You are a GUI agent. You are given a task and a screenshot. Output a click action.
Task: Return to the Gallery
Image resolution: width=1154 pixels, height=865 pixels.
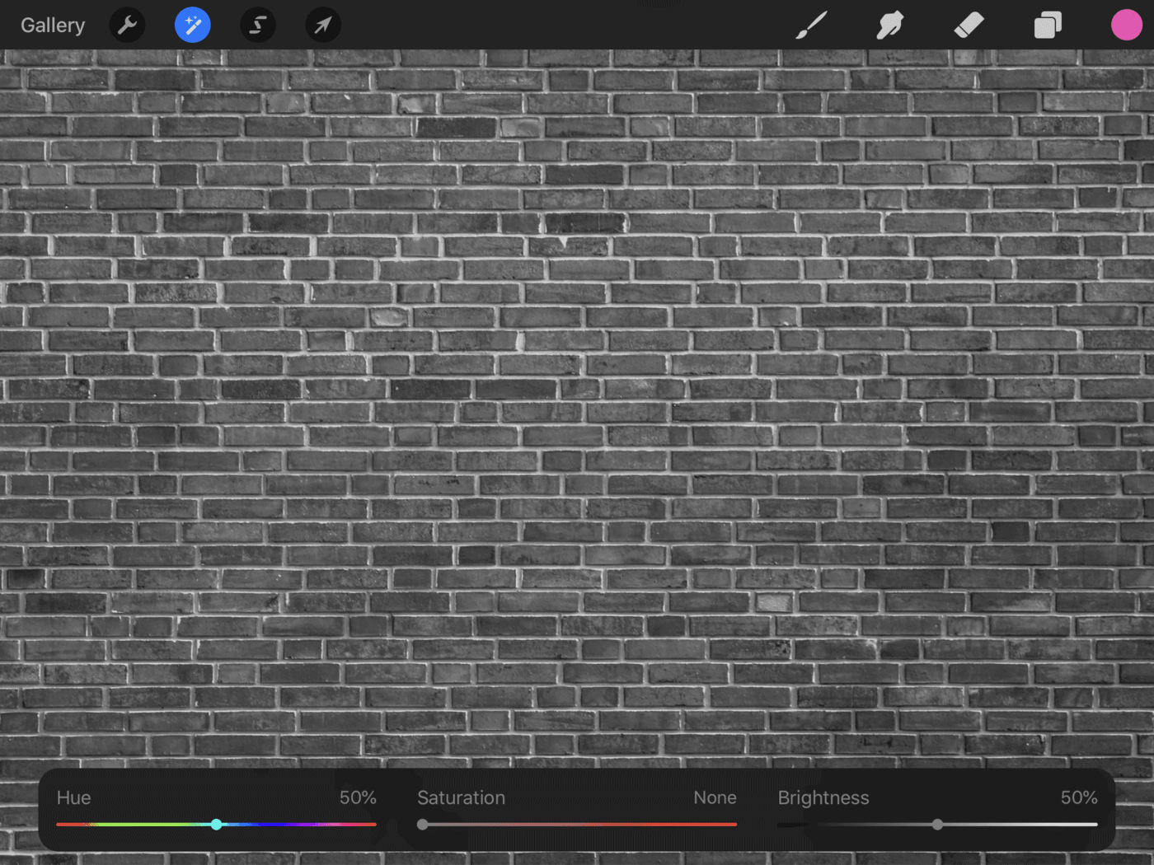point(53,26)
